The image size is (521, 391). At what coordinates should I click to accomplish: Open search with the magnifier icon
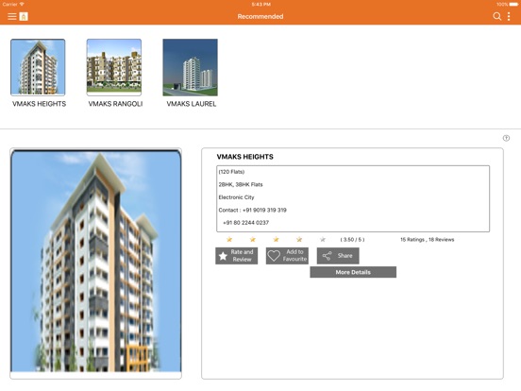496,16
